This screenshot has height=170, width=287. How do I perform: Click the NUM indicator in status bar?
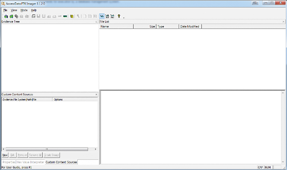(268, 167)
